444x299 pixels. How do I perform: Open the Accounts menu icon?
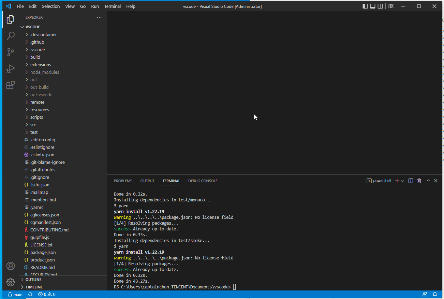tap(11, 266)
